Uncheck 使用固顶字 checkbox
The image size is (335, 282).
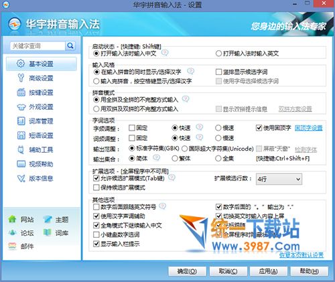tap(259, 128)
